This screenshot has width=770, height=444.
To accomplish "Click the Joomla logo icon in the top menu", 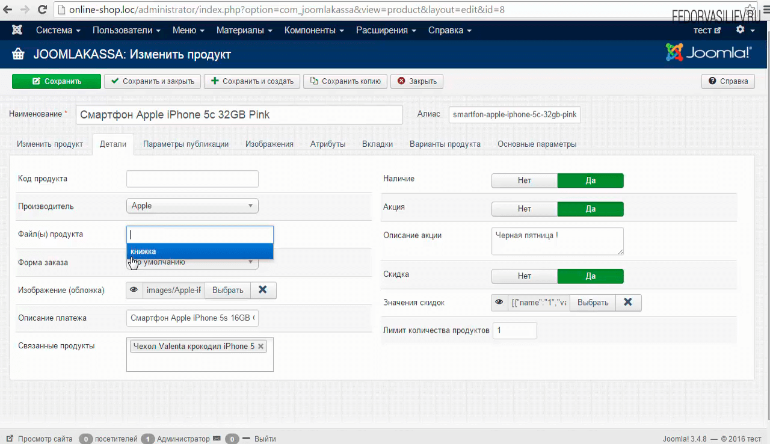I will pyautogui.click(x=17, y=30).
